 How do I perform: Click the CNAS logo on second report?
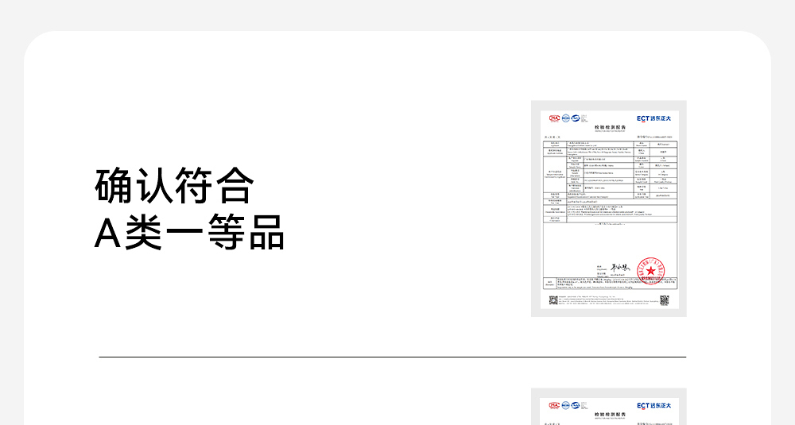(576, 405)
